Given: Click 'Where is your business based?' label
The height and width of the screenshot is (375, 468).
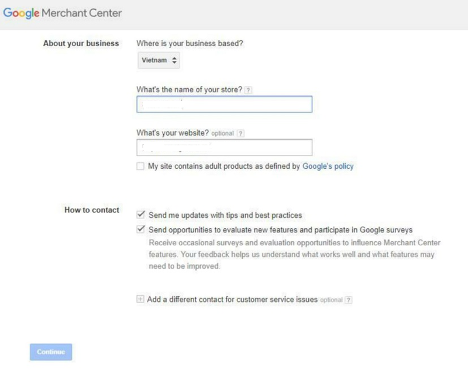Looking at the screenshot, I should [188, 43].
